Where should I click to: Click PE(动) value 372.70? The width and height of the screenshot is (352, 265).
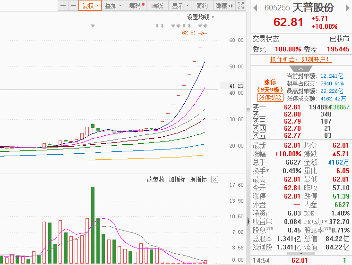click(x=339, y=222)
